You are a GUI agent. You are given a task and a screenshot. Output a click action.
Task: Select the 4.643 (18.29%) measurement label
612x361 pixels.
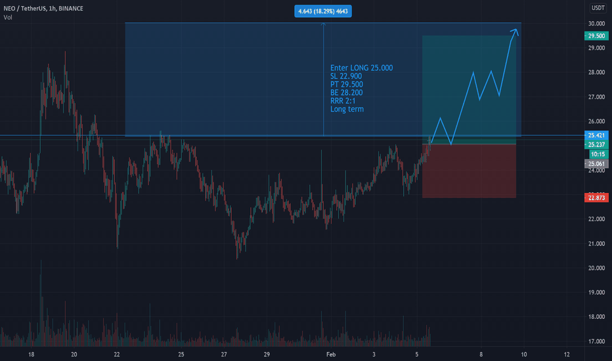click(x=323, y=11)
